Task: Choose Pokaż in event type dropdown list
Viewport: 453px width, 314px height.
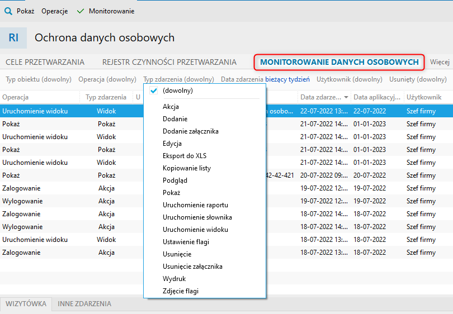Action: click(x=205, y=193)
